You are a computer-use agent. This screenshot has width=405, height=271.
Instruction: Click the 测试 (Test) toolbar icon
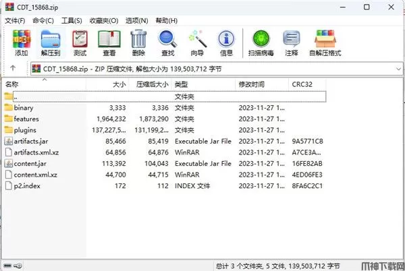[x=80, y=39]
